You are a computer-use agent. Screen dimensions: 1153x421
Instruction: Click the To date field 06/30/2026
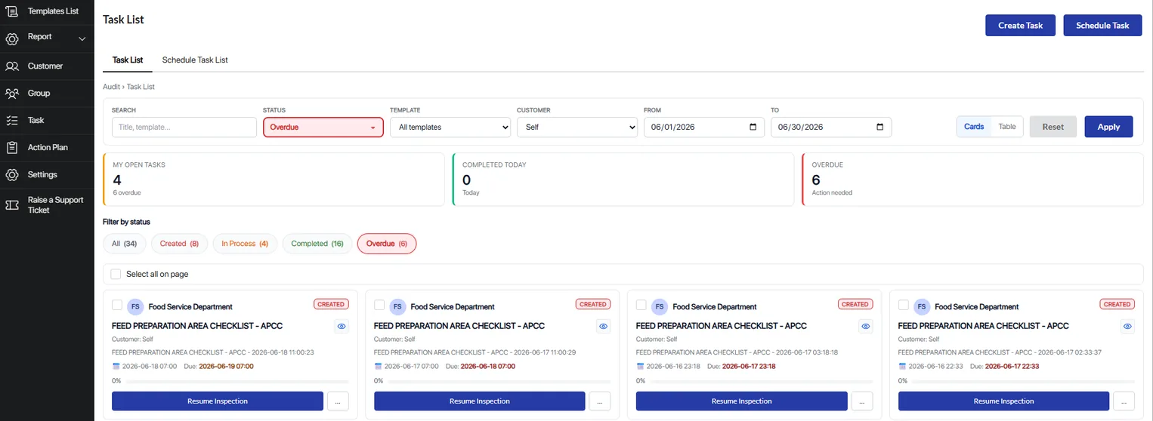[831, 128]
